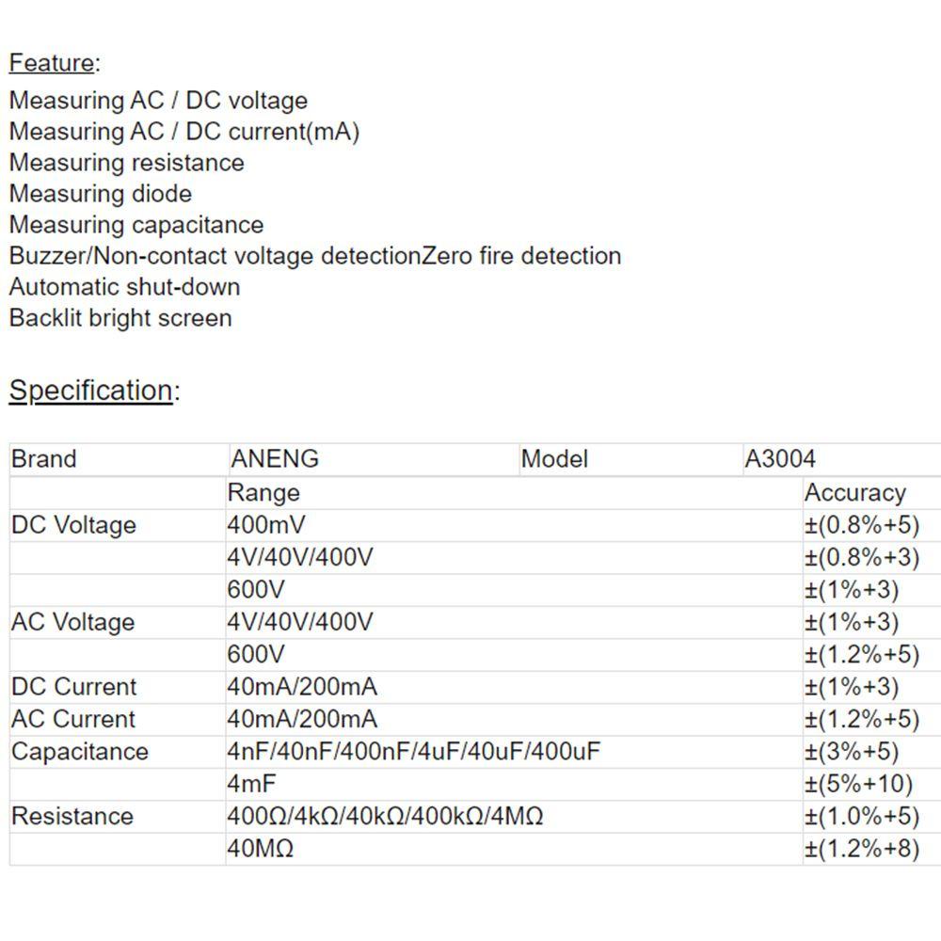Image resolution: width=941 pixels, height=941 pixels.
Task: Click the 40MΩ resistance range cell
Action: [x=260, y=849]
